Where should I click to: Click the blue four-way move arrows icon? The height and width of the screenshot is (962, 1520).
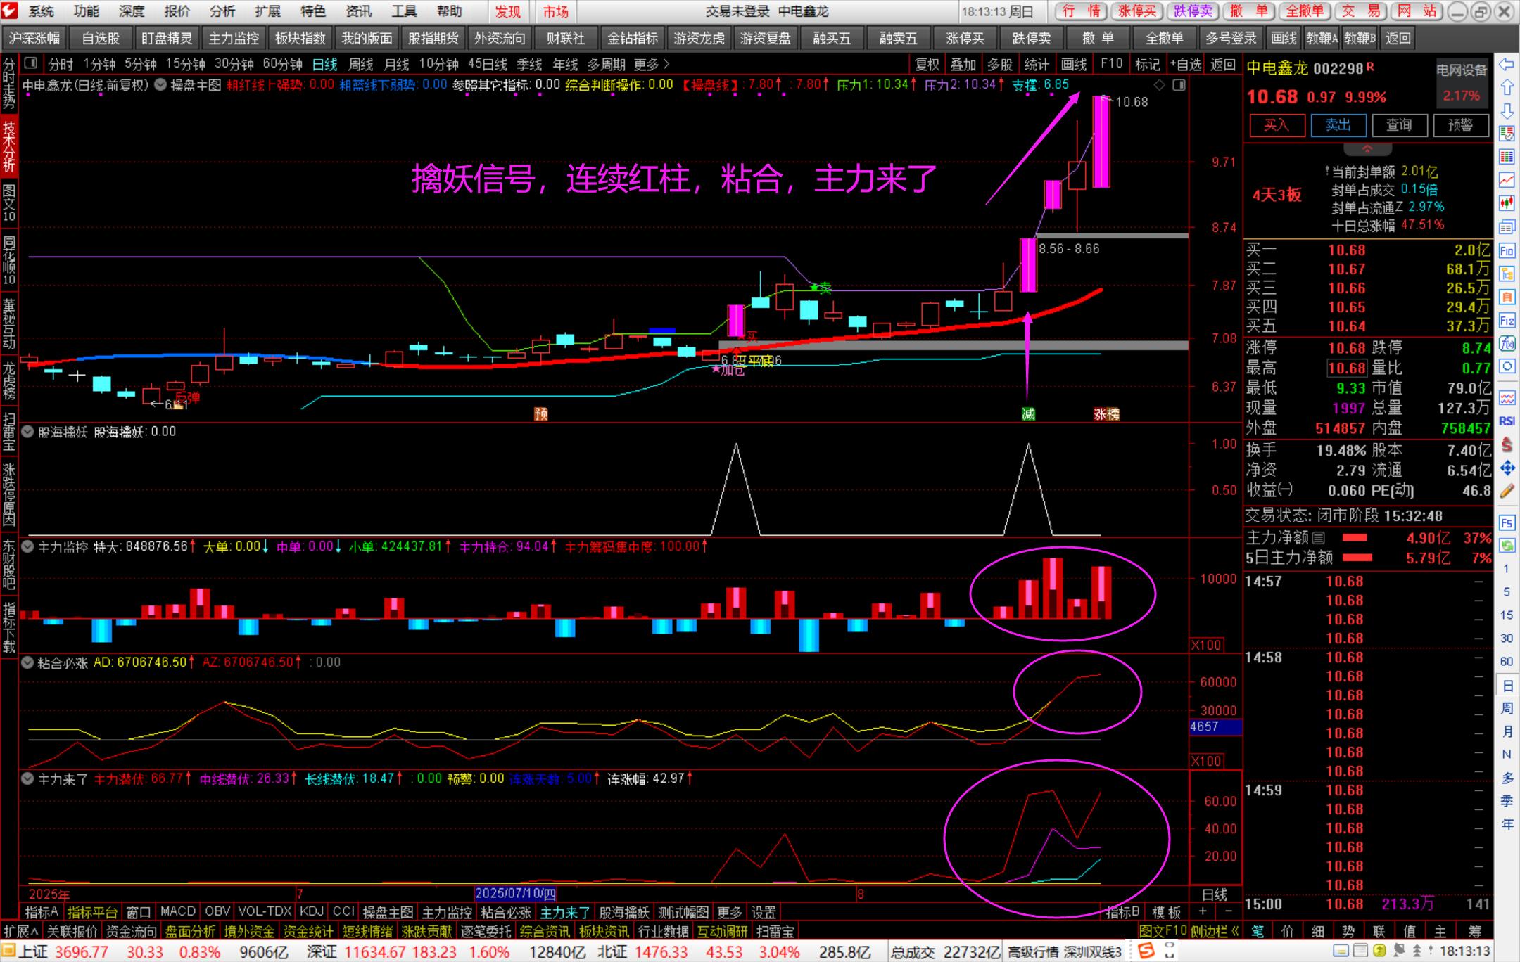[x=1507, y=468]
